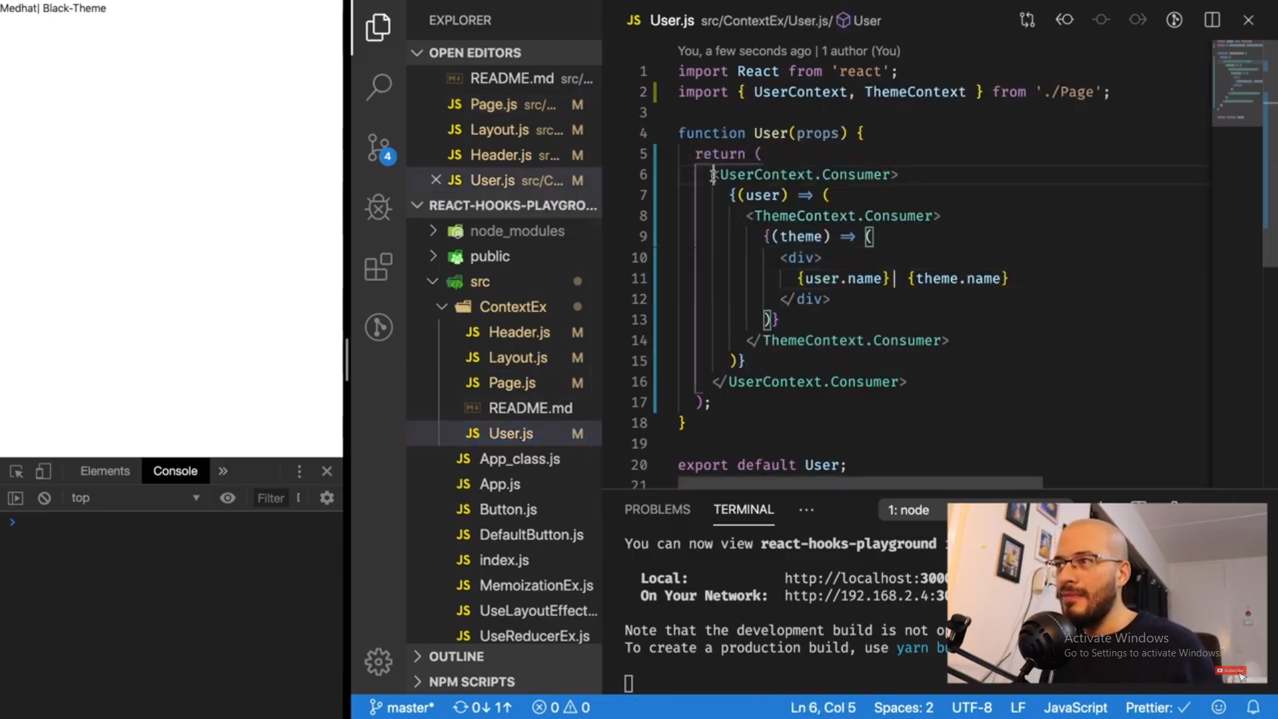Toggle live expression eye icon
Viewport: 1278px width, 719px height.
228,498
